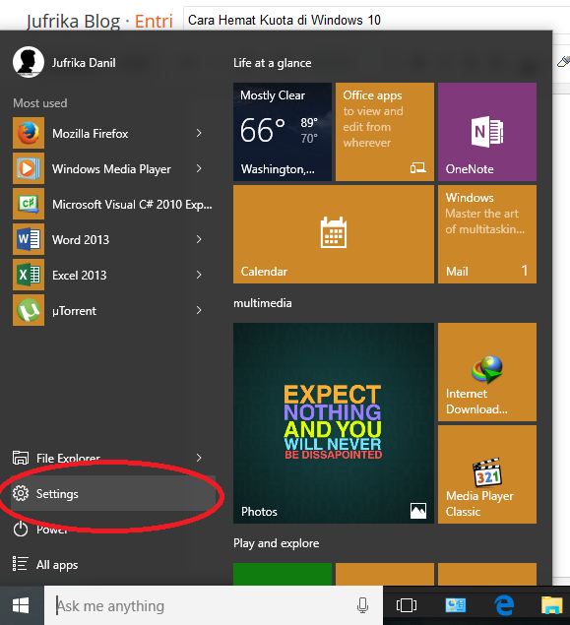Image resolution: width=570 pixels, height=625 pixels.
Task: Expand µTorrent jump list arrow
Action: pos(199,310)
